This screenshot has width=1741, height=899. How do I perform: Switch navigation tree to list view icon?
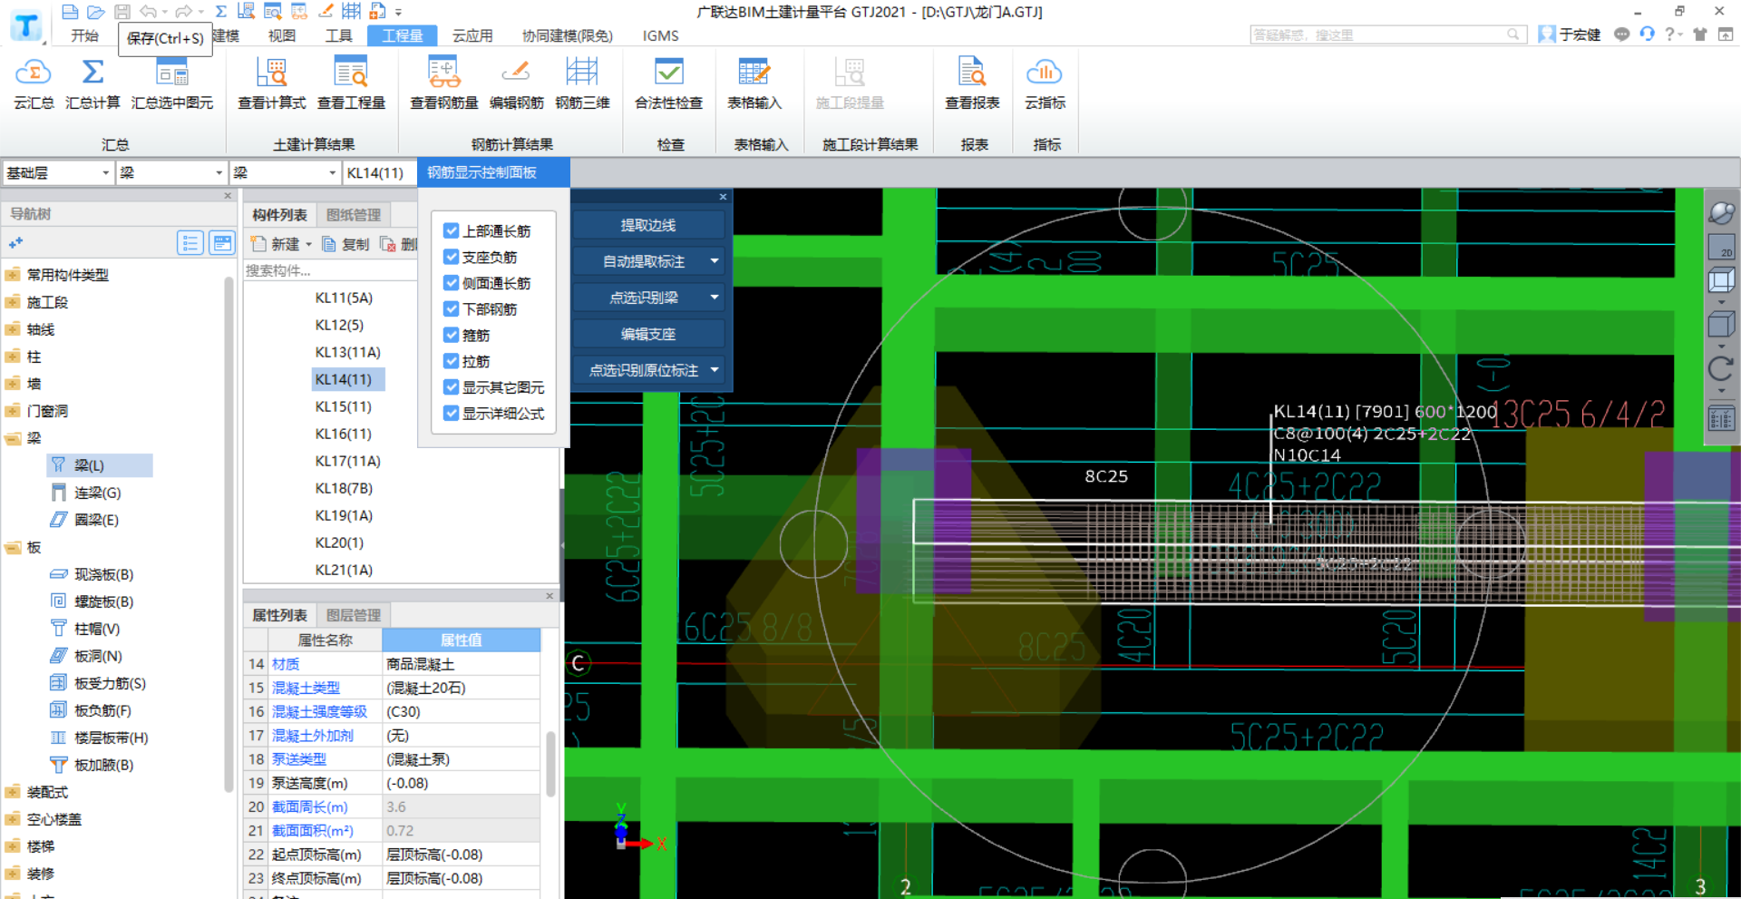[x=190, y=242]
